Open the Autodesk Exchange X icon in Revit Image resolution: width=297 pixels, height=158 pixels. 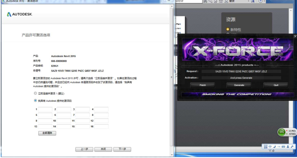[x=253, y=1]
